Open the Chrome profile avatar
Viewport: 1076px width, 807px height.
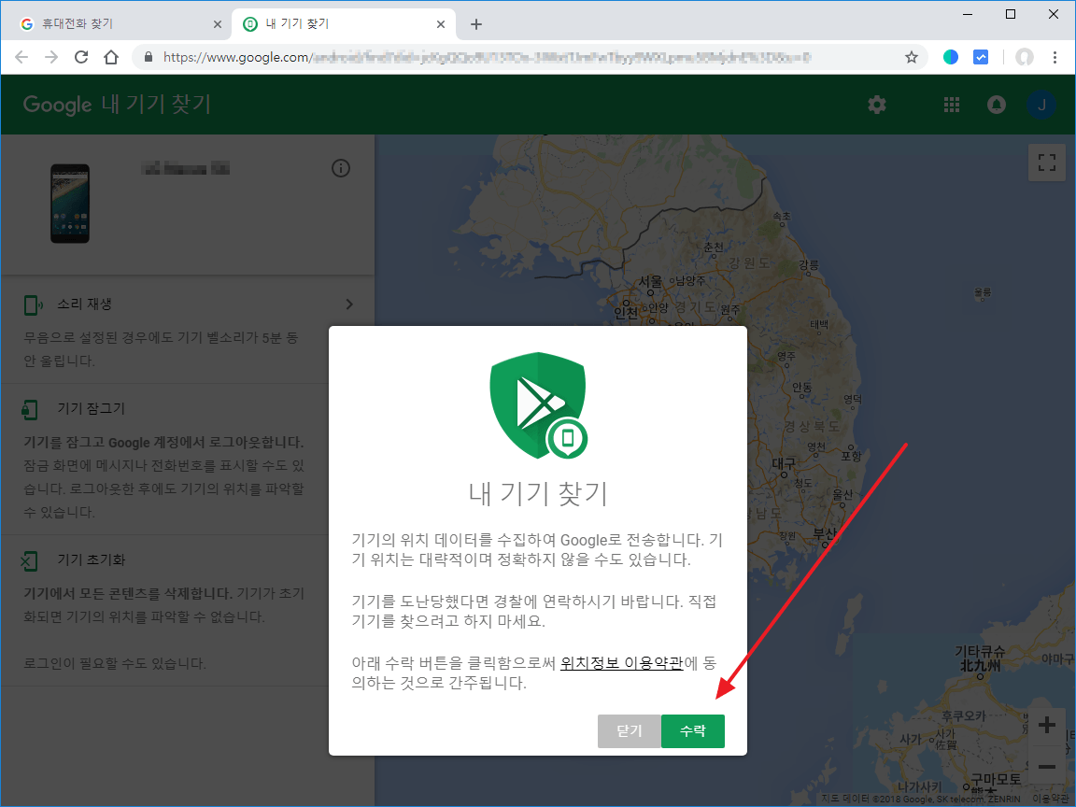[x=1025, y=57]
